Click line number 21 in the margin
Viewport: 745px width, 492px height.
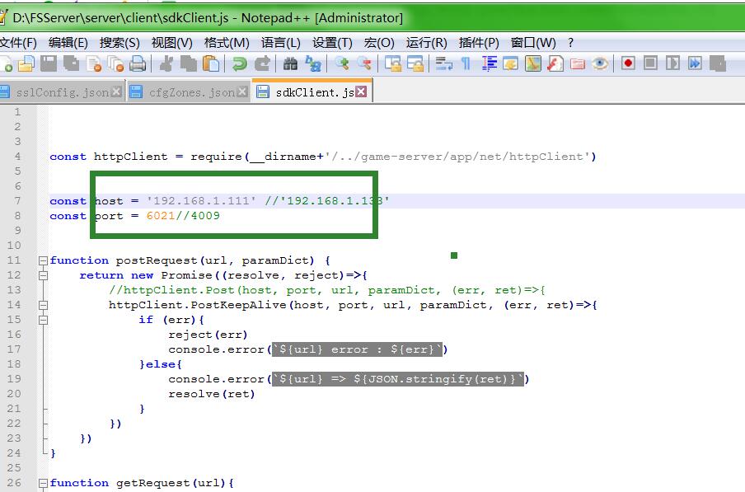tap(14, 409)
